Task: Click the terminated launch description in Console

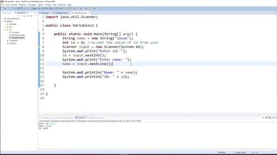Action: [x=90, y=121]
